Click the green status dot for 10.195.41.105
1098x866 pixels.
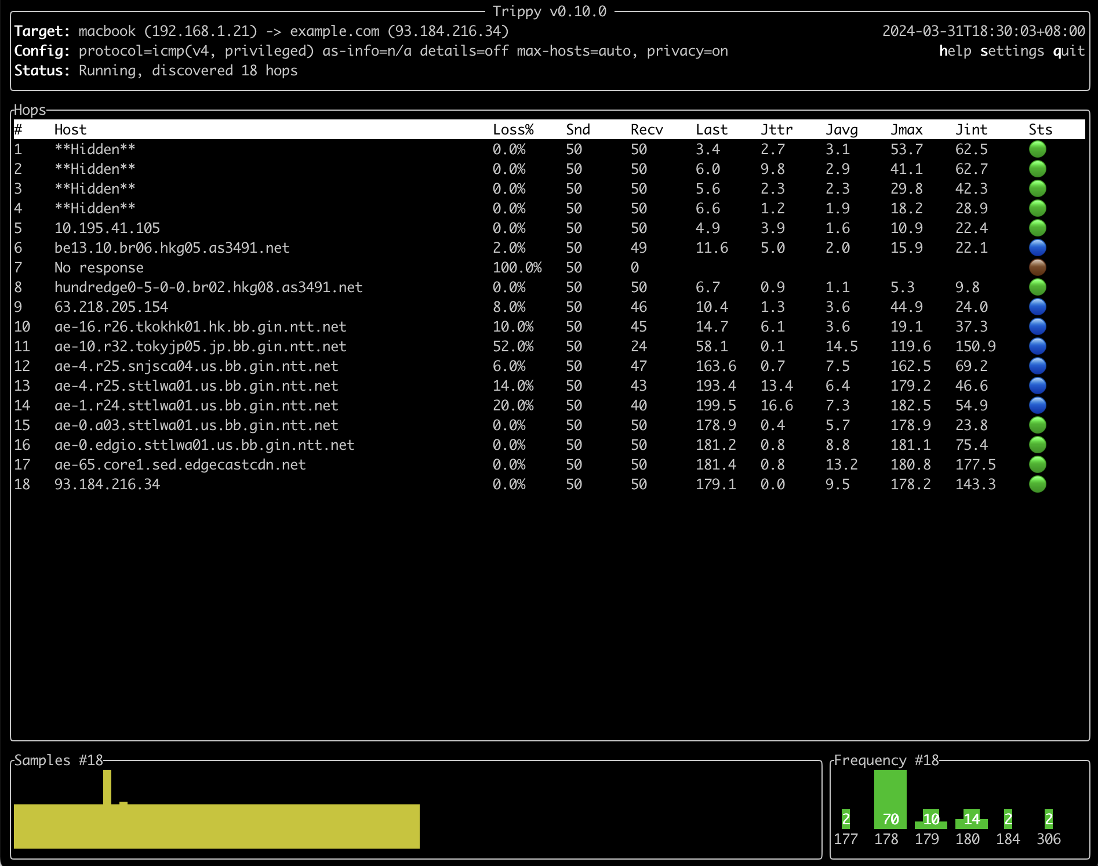coord(1037,228)
